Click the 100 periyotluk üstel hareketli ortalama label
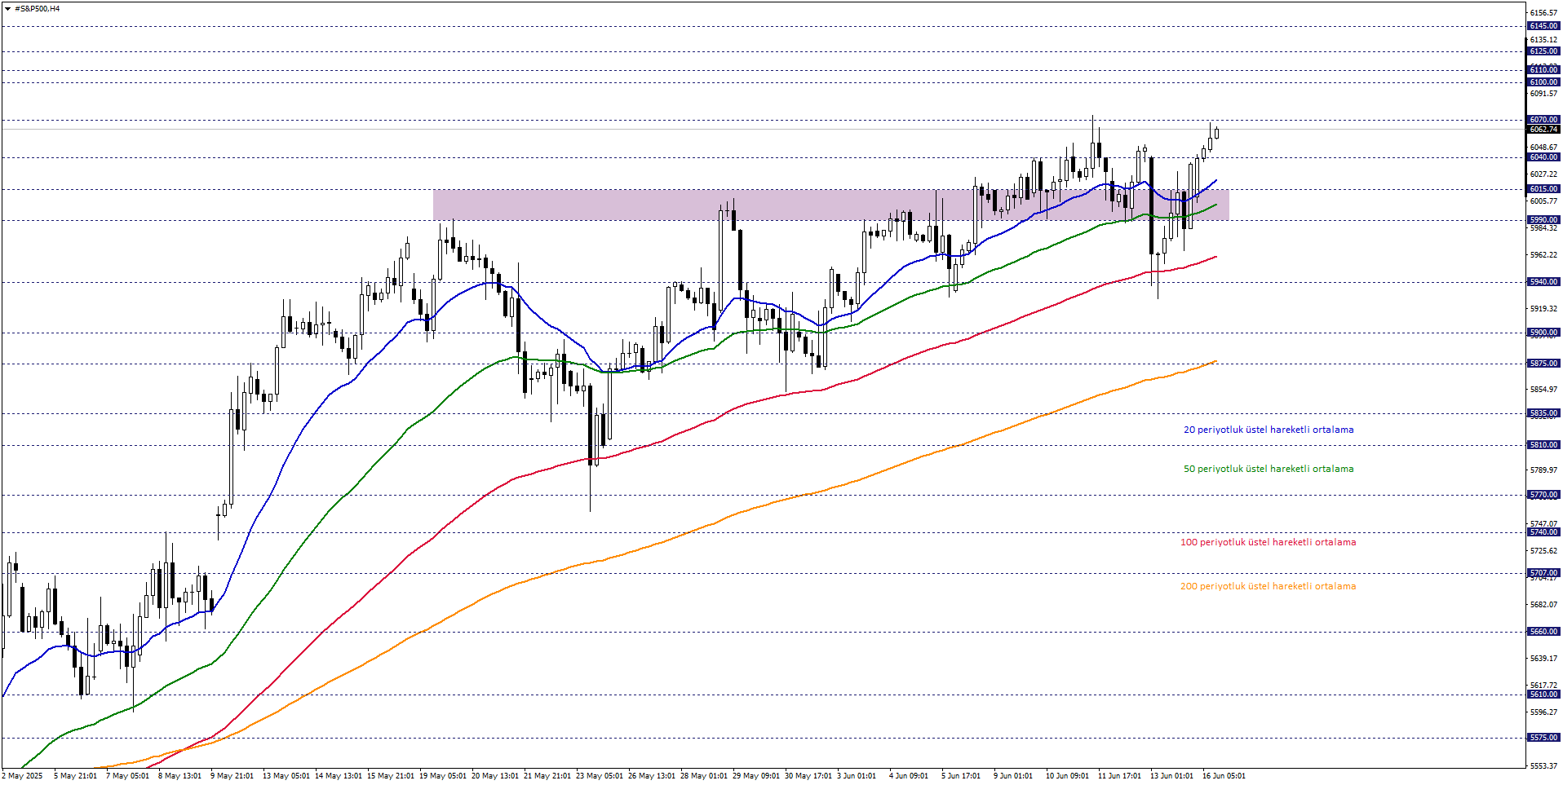Viewport: 1563px width, 785px height. tap(1268, 542)
